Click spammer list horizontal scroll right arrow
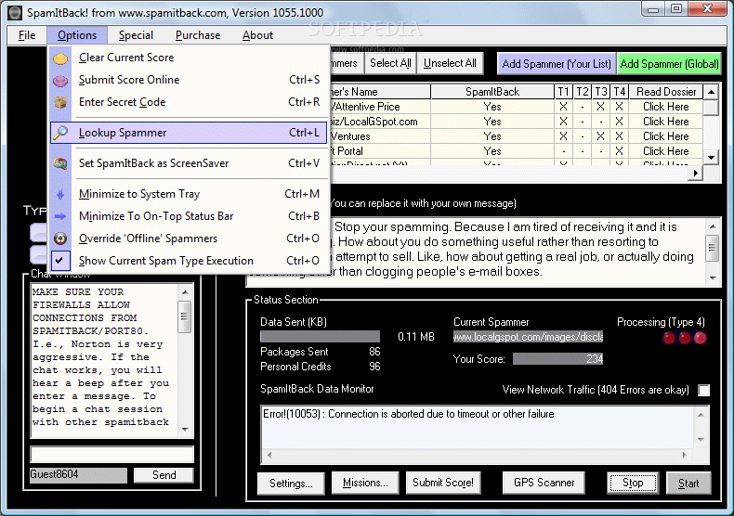The width and height of the screenshot is (734, 516). [696, 173]
